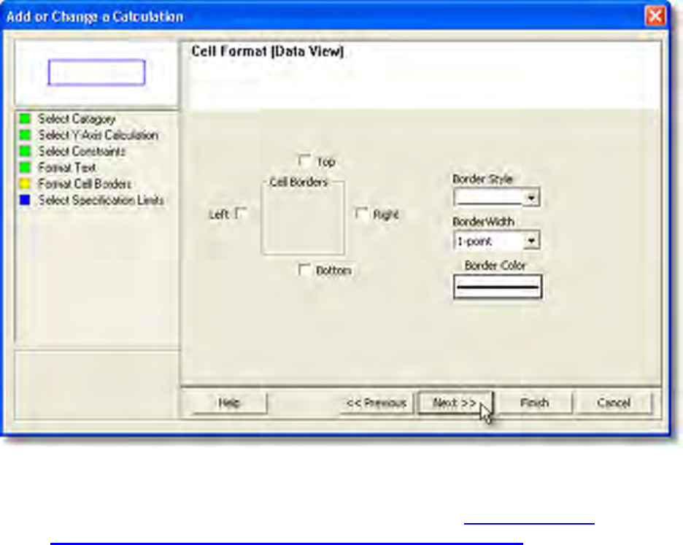Cancel the calculation wizard
This screenshot has width=683, height=545.
tap(614, 403)
